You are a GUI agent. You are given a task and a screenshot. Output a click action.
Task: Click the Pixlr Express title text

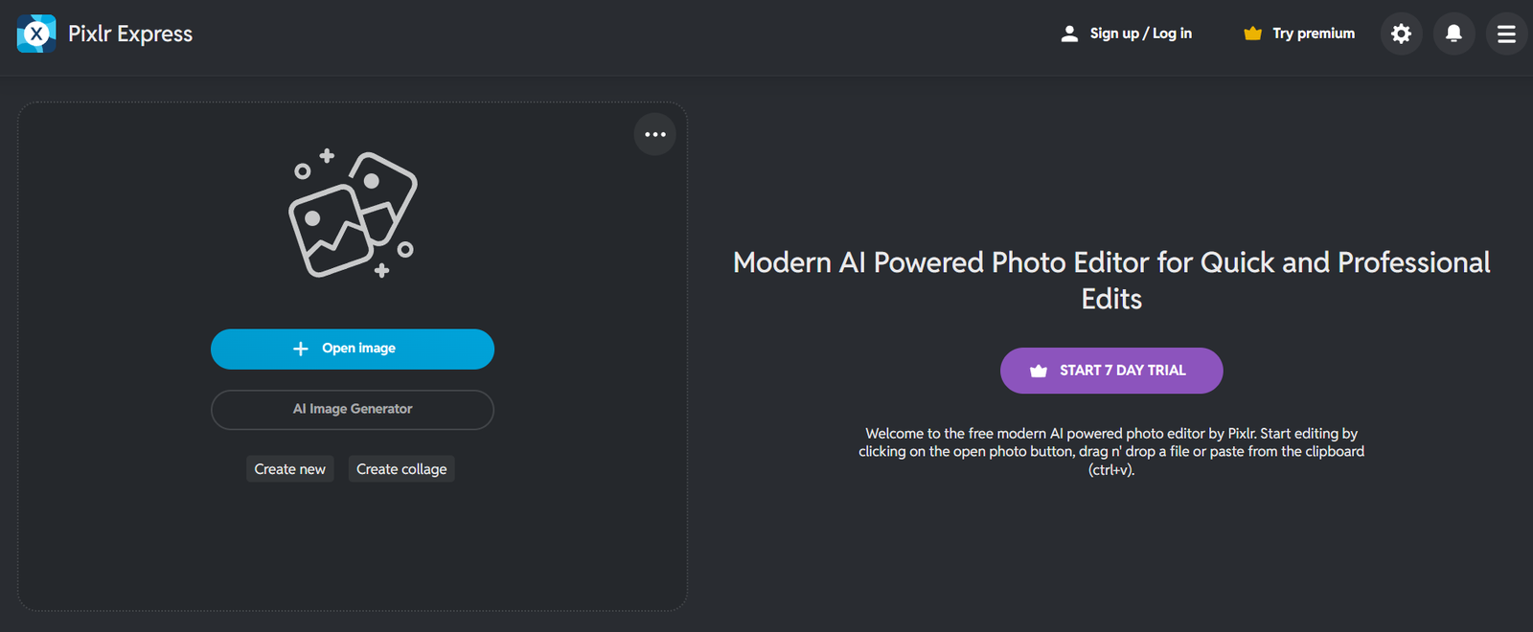(x=130, y=34)
